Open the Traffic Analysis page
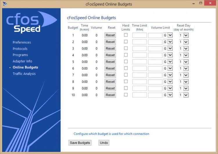Viewport: 218px width, 154px height. (24, 74)
